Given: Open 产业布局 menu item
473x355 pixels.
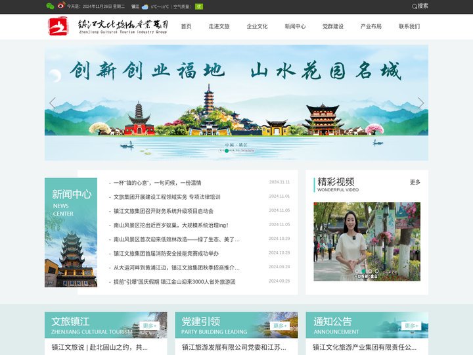Looking at the screenshot, I should [371, 26].
